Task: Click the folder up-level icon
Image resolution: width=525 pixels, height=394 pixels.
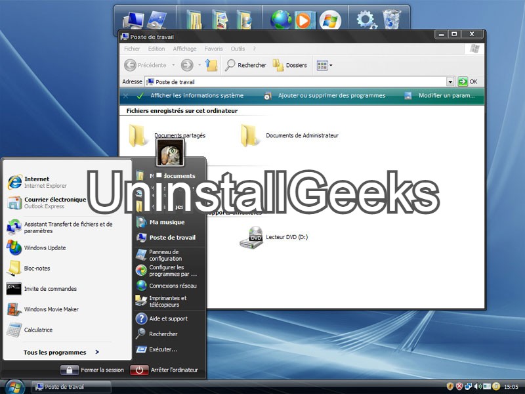Action: coord(211,65)
